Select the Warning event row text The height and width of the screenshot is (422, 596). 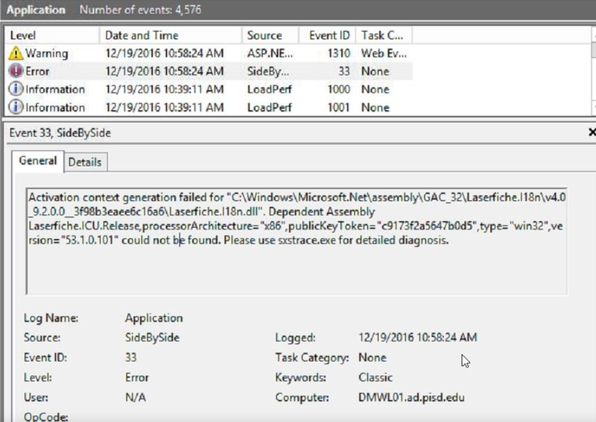coord(46,53)
